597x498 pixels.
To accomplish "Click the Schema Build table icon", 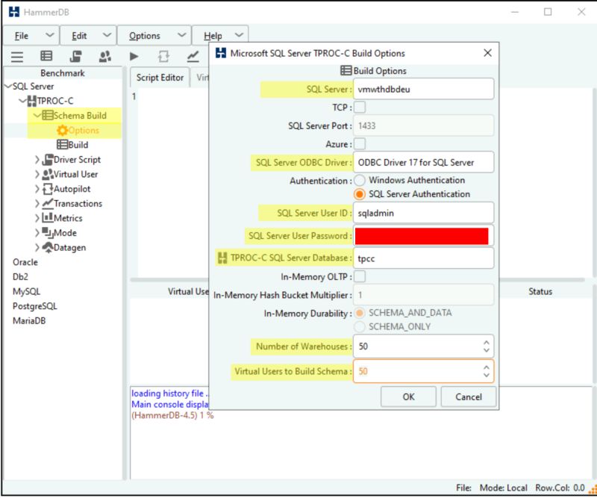I will coord(48,116).
